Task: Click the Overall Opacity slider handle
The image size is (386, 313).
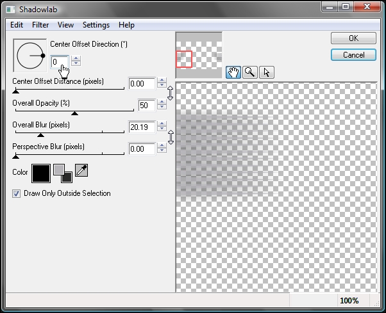Action: tap(74, 113)
